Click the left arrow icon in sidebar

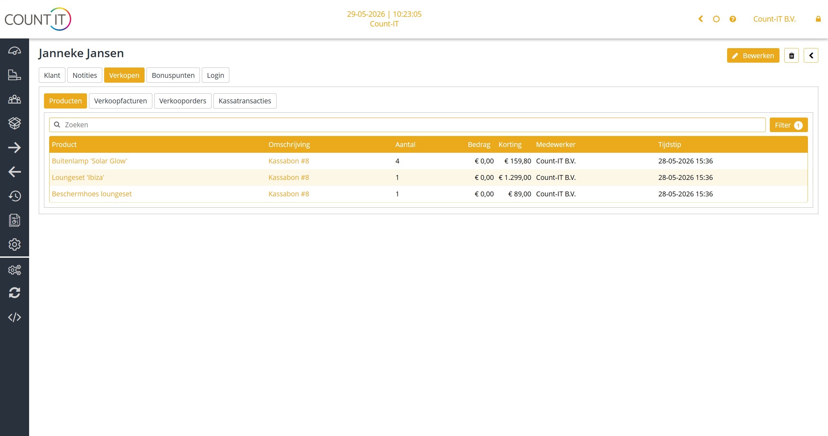coord(15,172)
